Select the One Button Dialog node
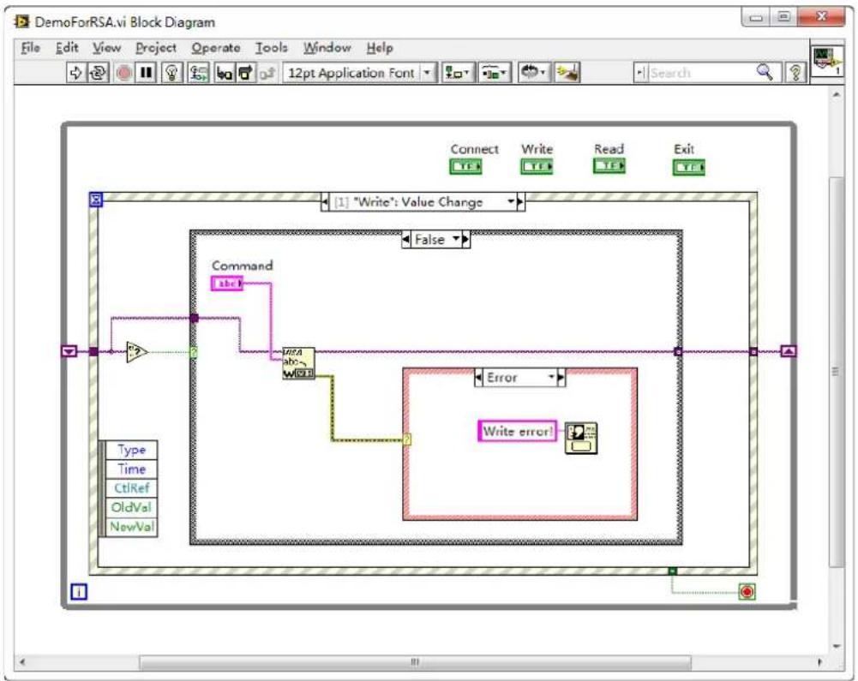The image size is (858, 681). (580, 438)
